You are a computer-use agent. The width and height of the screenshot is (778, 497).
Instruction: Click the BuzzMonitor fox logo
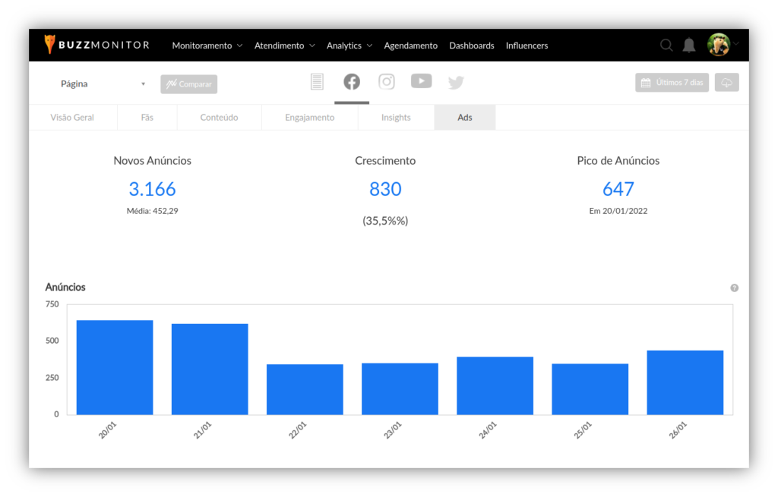[x=50, y=45]
